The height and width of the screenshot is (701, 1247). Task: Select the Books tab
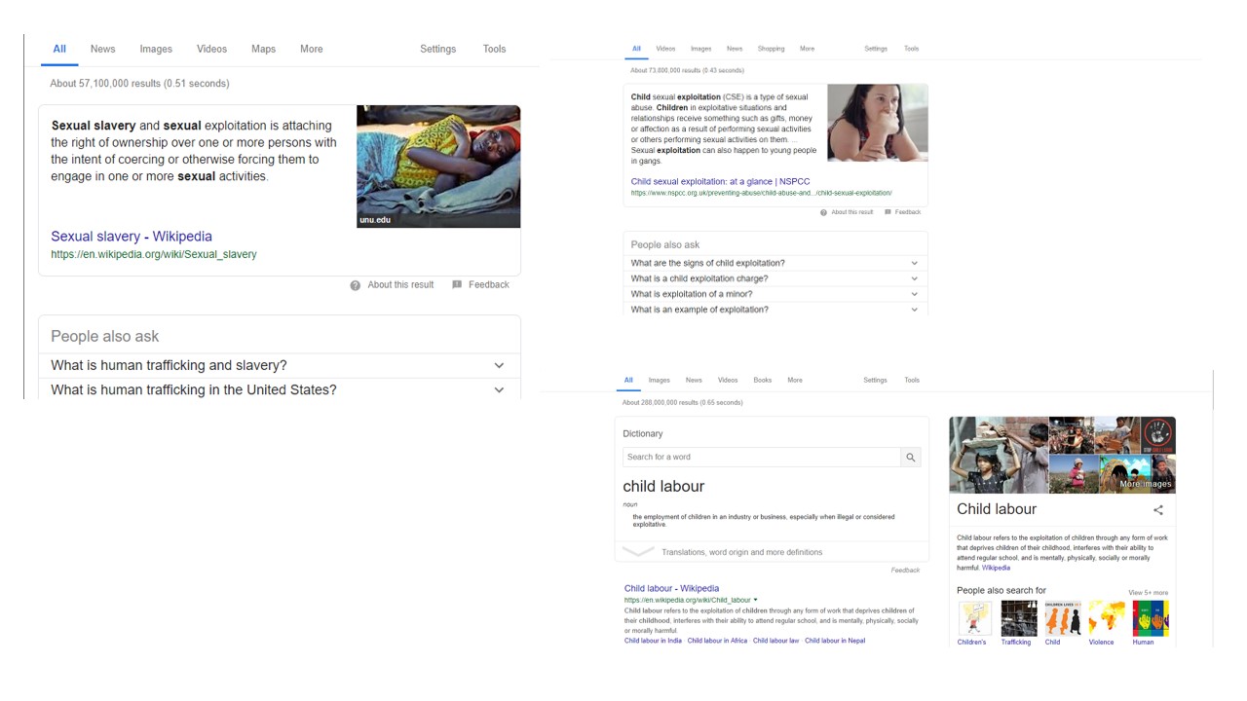click(x=762, y=381)
